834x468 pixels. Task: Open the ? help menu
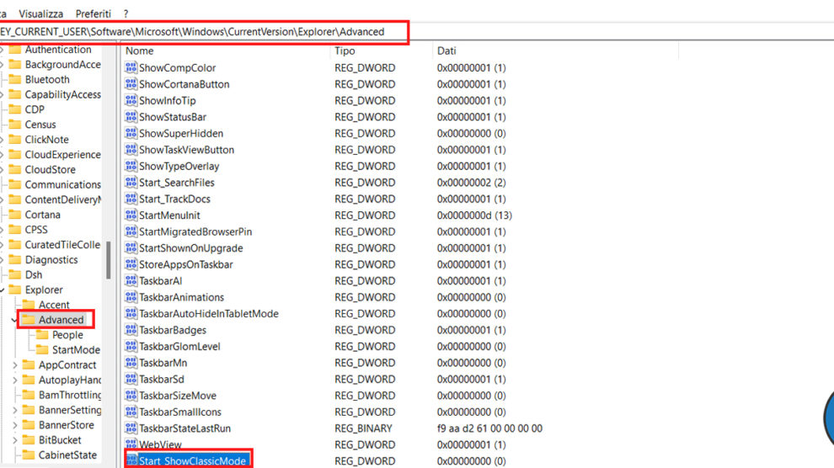point(126,13)
